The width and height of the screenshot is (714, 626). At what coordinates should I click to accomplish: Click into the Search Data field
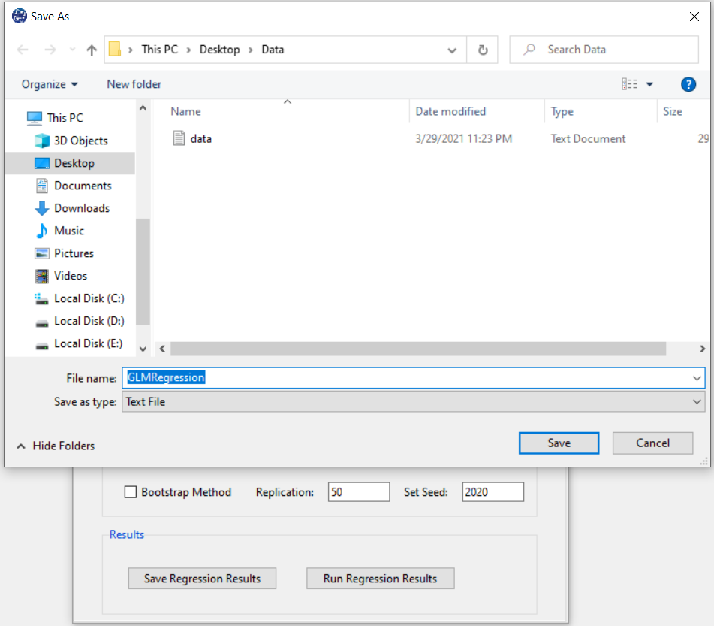click(604, 50)
